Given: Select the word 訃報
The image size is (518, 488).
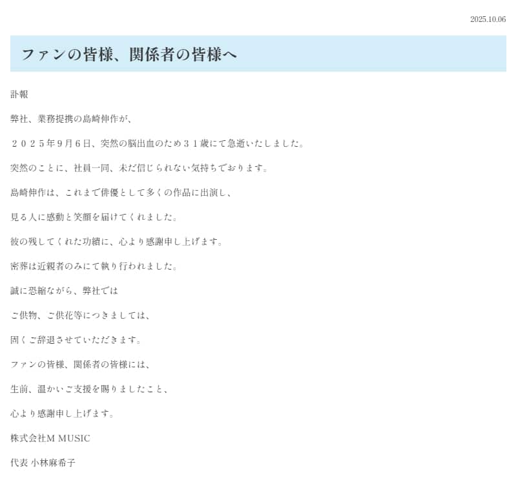Looking at the screenshot, I should [x=19, y=94].
